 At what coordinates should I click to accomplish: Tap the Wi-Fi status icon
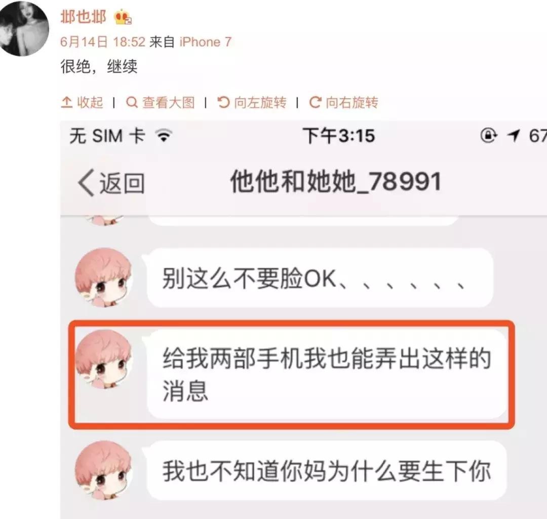(x=164, y=135)
